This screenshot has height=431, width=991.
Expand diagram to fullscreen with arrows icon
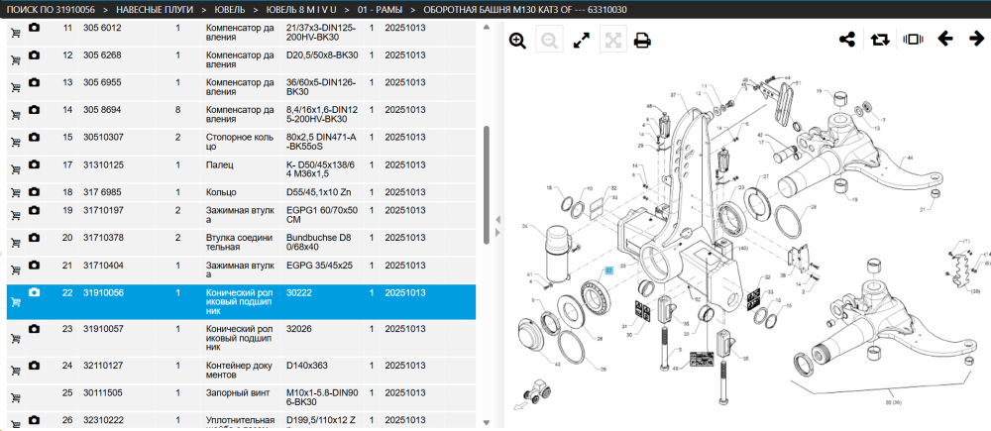click(581, 41)
